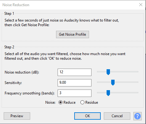Focus the Frequency smoothing (bands) input field
146x124 pixels.
coord(75,93)
